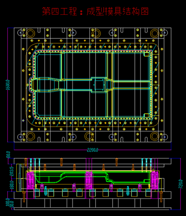This screenshot has height=216, width=186.
Task: Click the 203.5 dimension text
Action: pyautogui.click(x=12, y=172)
